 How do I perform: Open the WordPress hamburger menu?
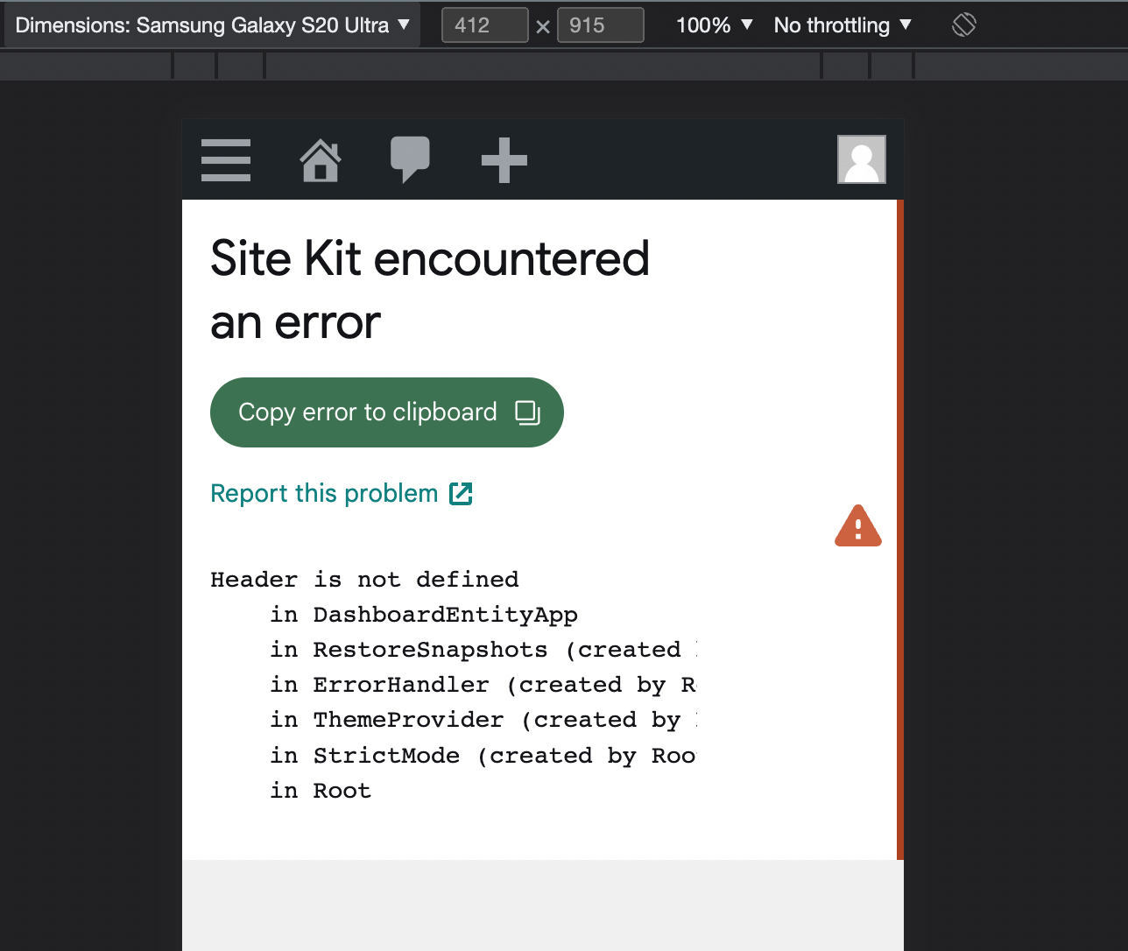(226, 160)
